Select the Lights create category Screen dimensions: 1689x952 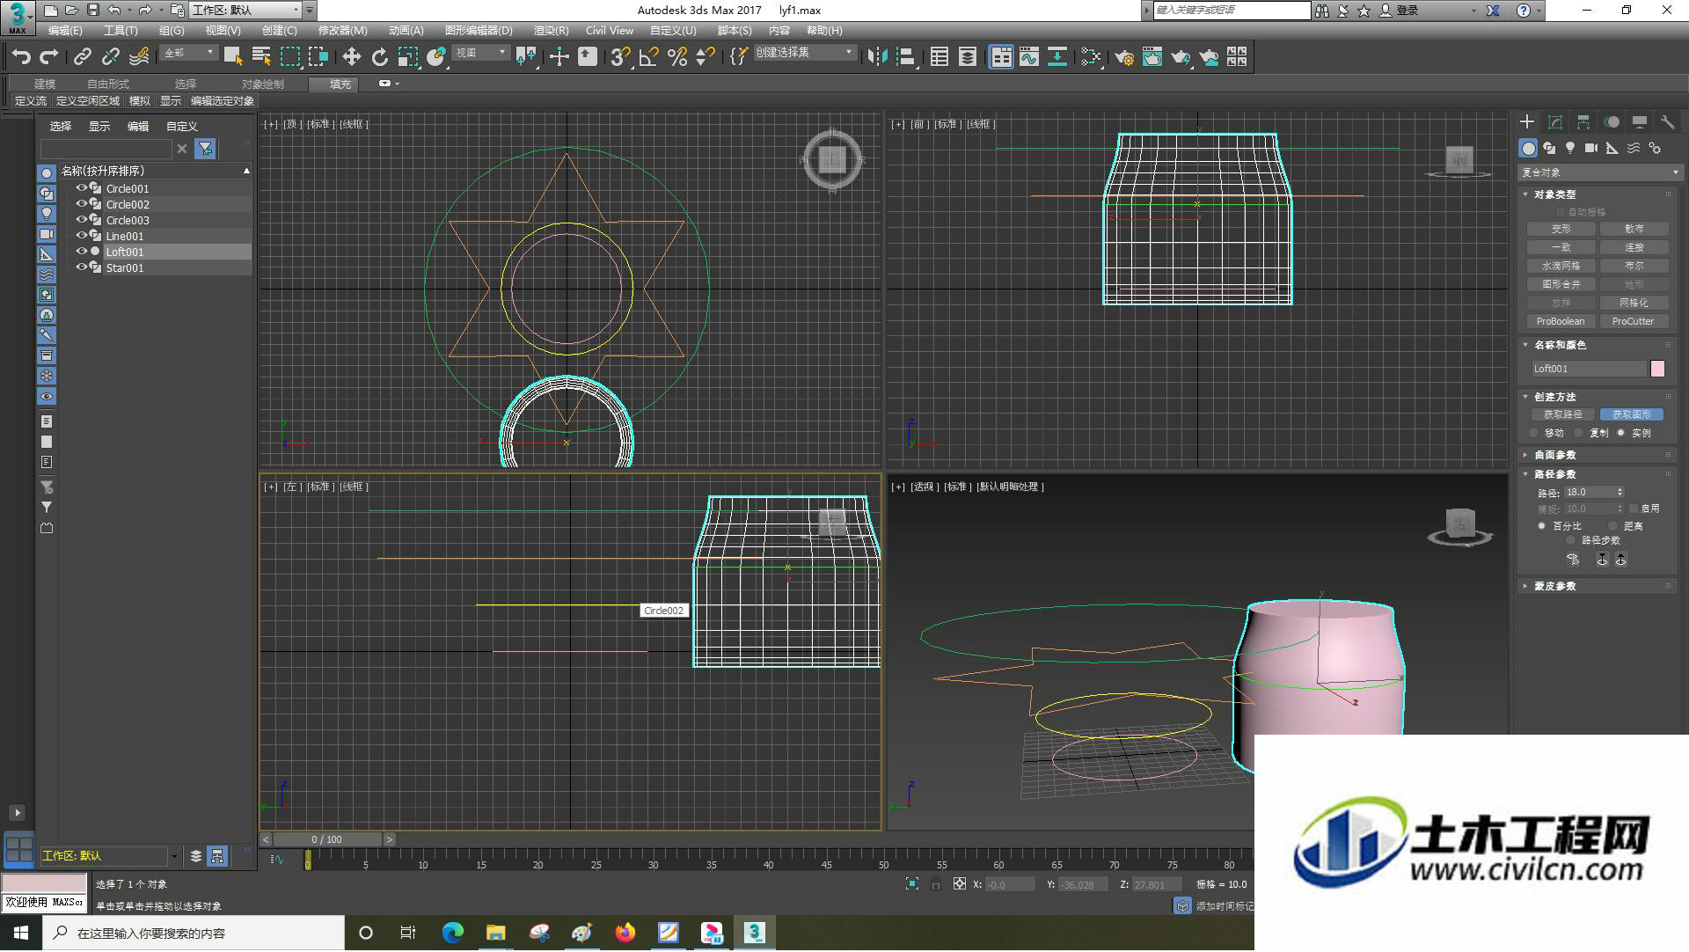(x=1570, y=149)
